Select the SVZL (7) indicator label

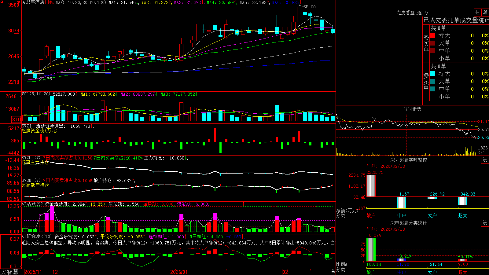click(31, 158)
